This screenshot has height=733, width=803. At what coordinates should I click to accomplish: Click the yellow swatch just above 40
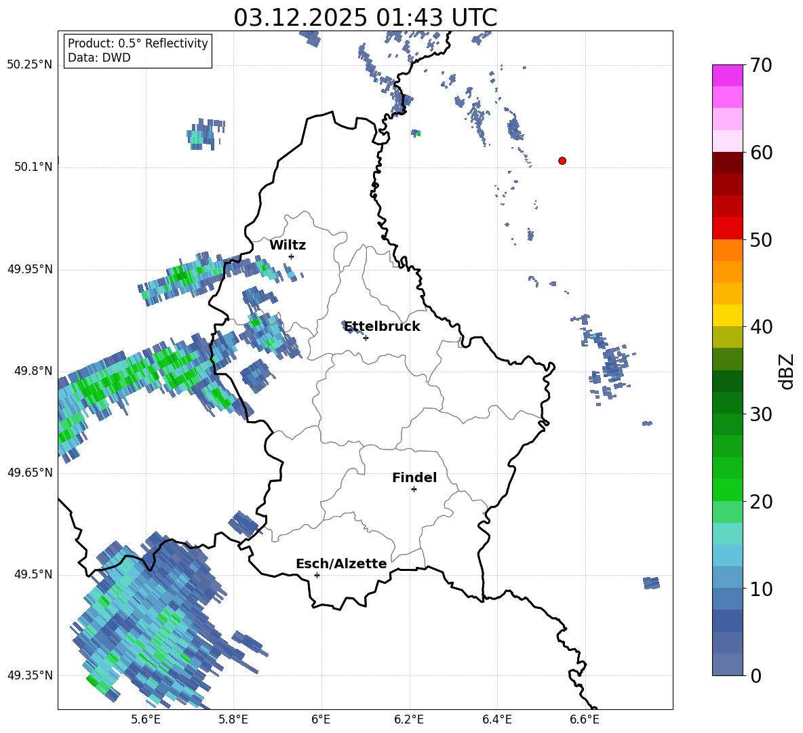[x=728, y=315]
